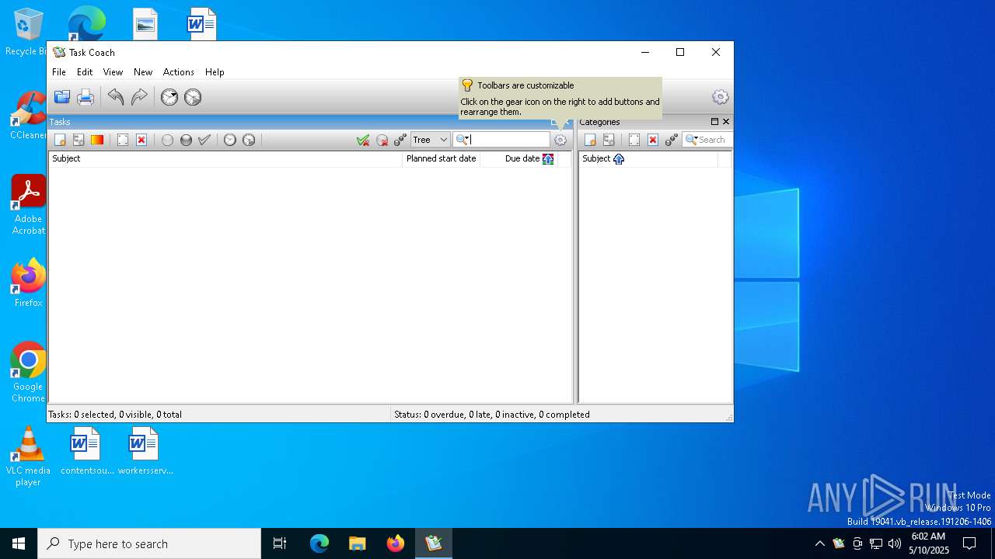Mark task completed with checkmark icon
995x559 pixels.
coord(204,140)
